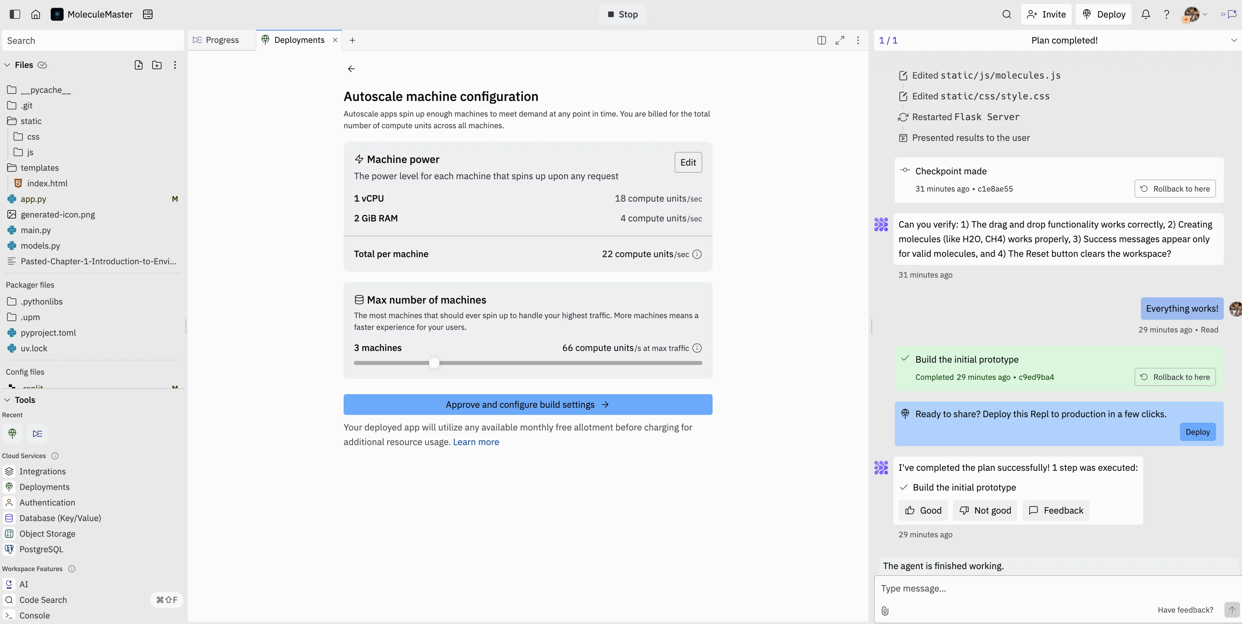
Task: Click the attach file paperclip icon
Action: [x=885, y=610]
